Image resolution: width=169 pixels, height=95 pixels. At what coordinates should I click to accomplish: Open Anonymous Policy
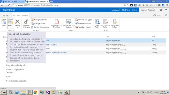(105, 23)
